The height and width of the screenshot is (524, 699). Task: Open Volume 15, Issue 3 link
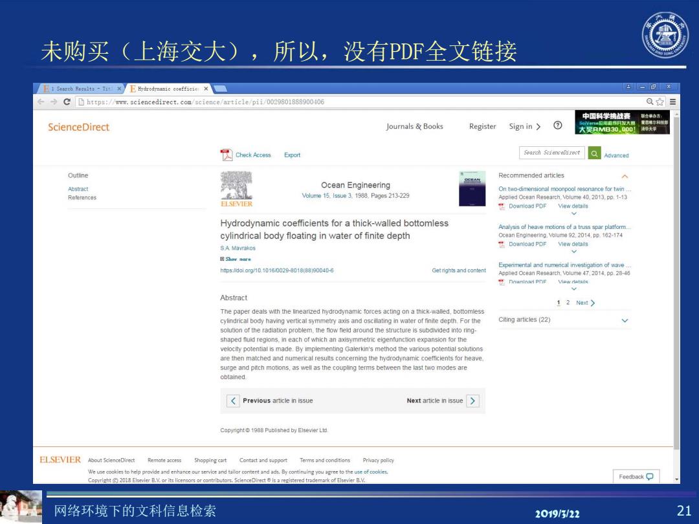click(327, 195)
